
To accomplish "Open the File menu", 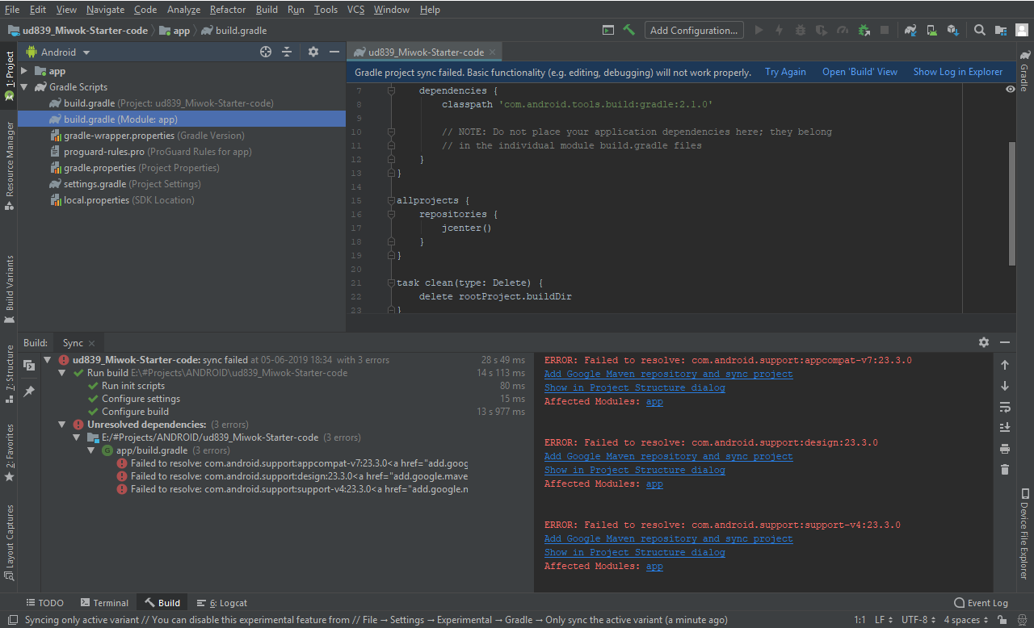I will (x=12, y=10).
